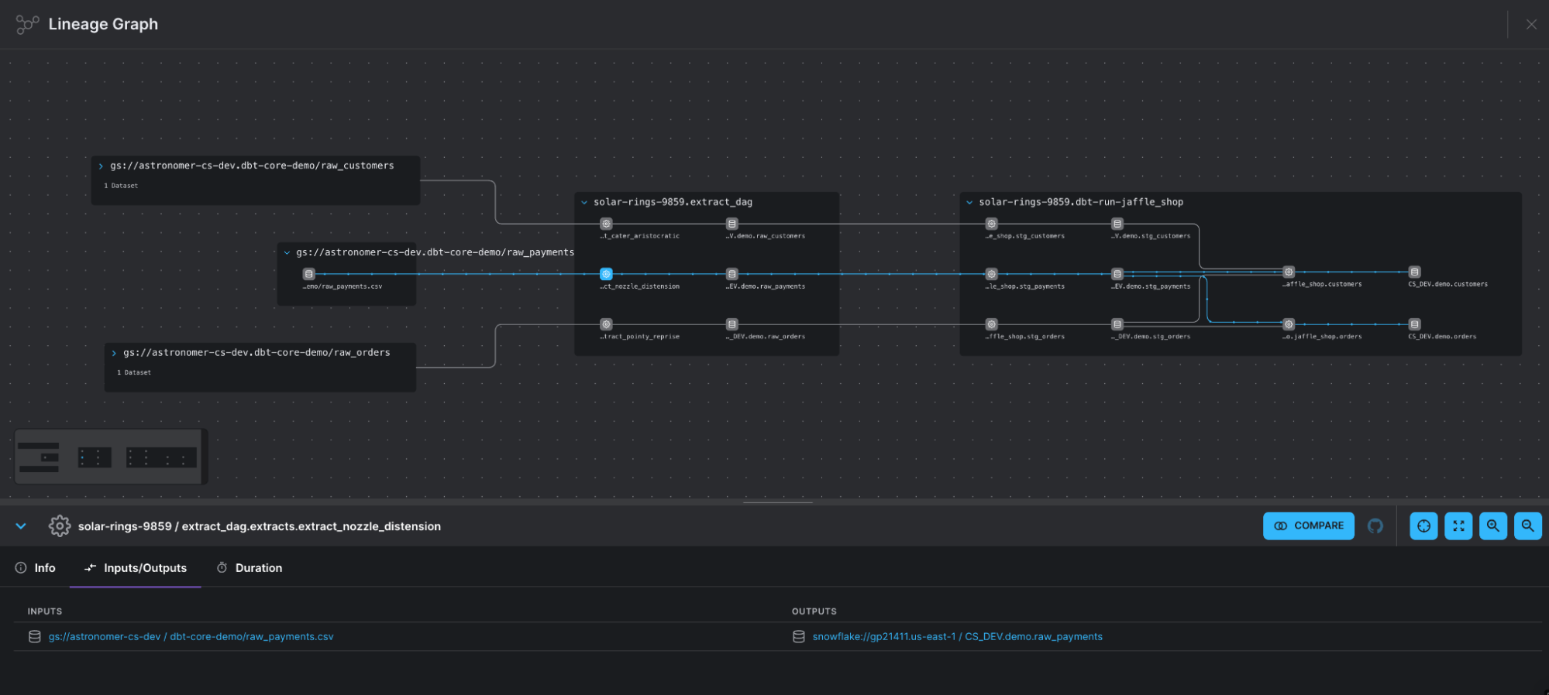Collapse the solar-rings-9859.extract_dag group

click(x=584, y=203)
